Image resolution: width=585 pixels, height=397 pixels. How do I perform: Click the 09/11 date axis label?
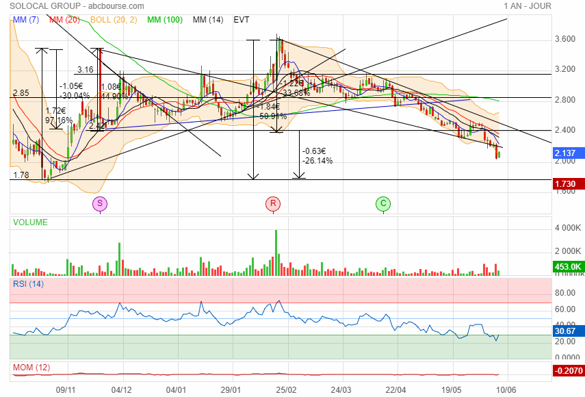[66, 390]
